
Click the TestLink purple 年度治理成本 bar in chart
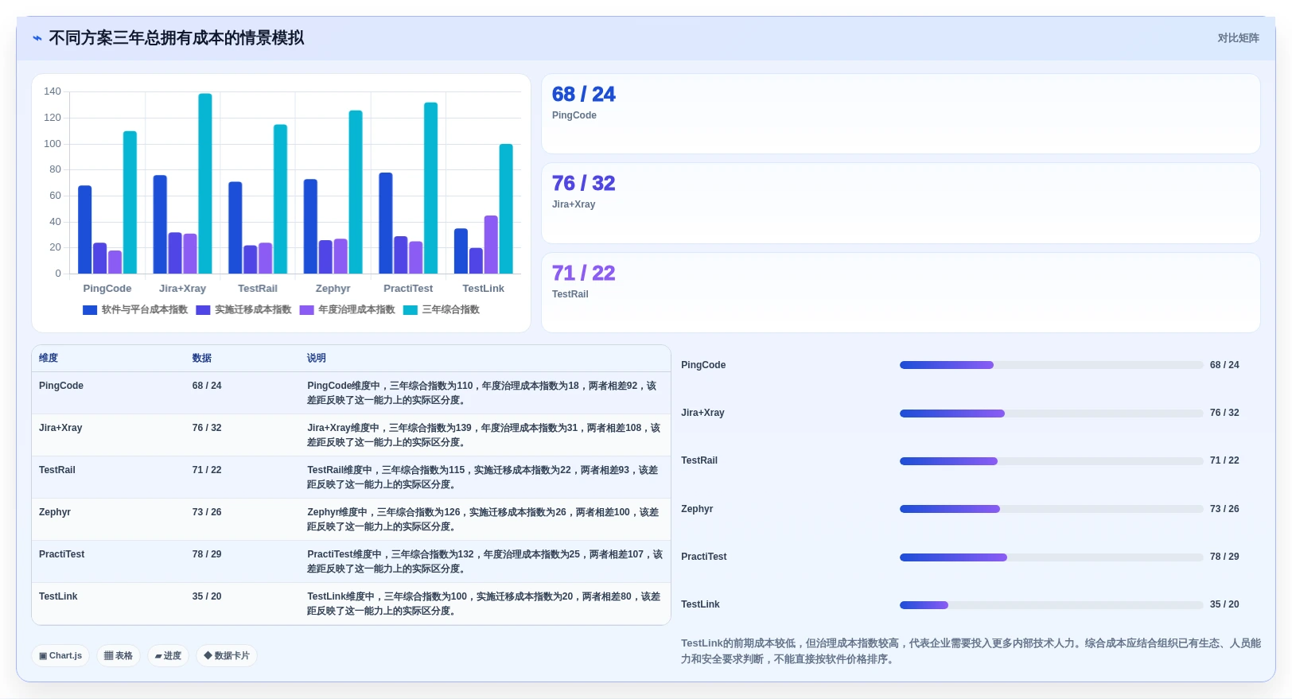click(491, 245)
